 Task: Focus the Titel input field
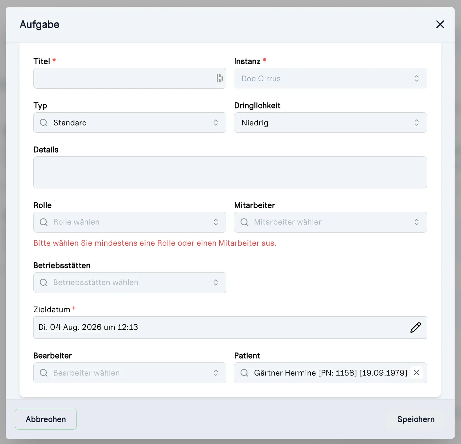coord(130,78)
